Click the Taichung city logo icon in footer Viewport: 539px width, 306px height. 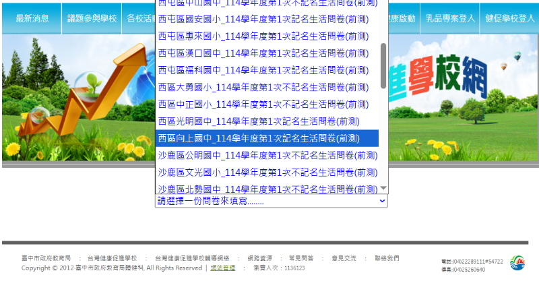tap(517, 264)
